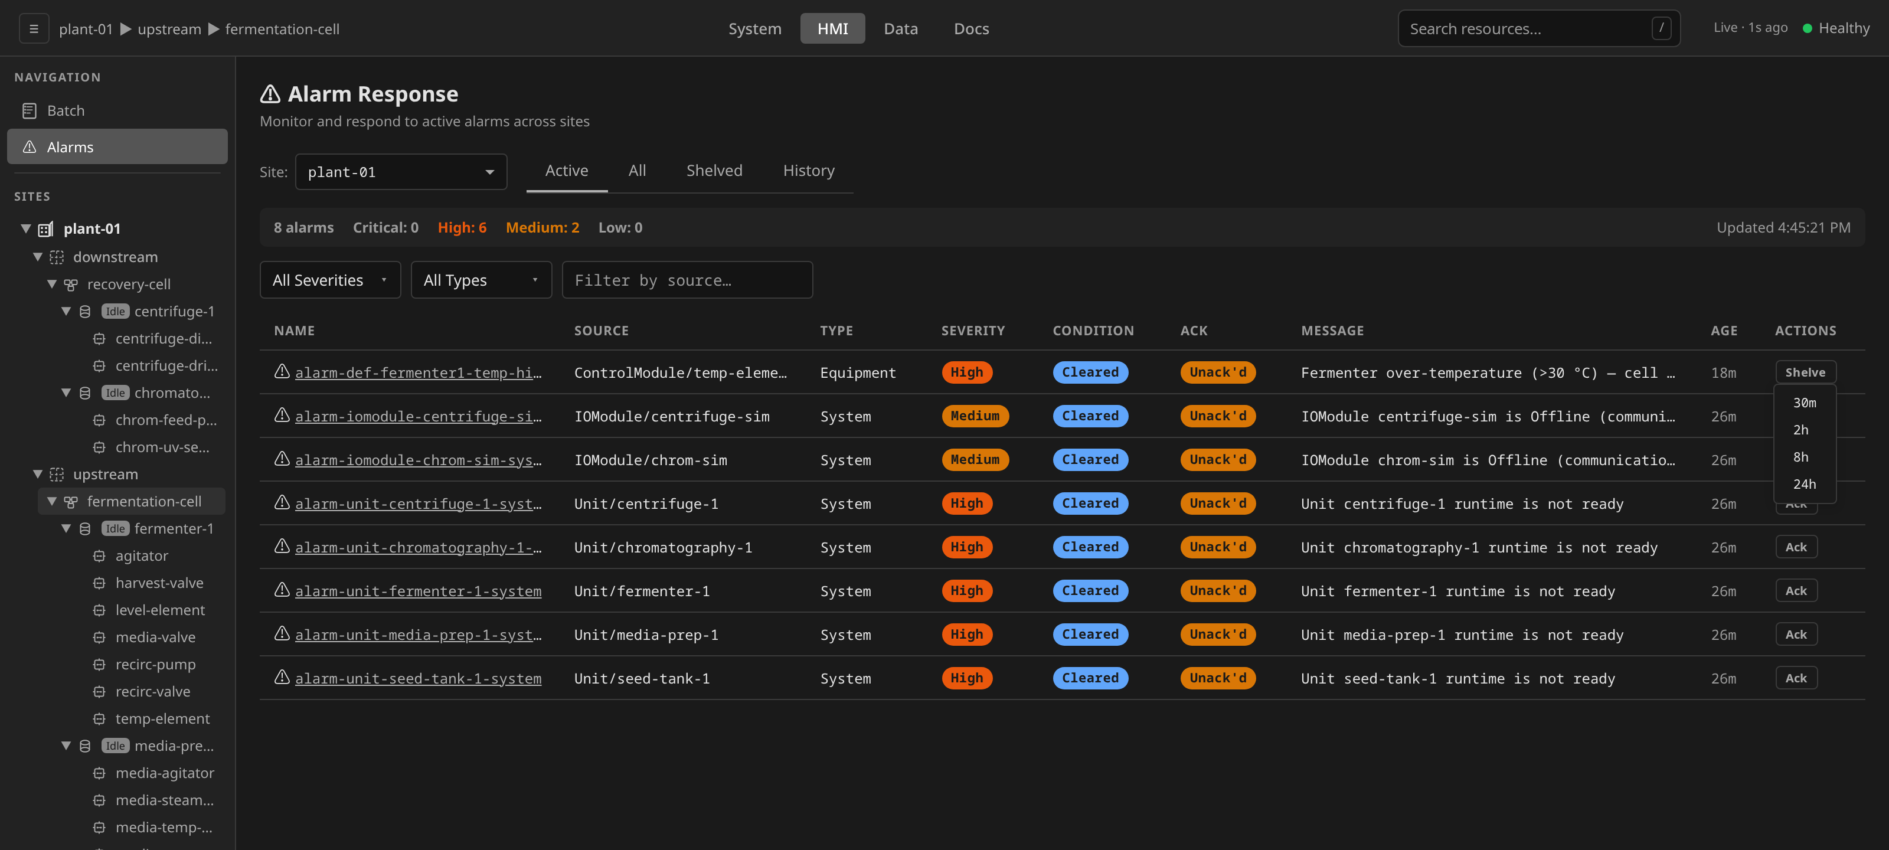
Task: Collapse the plant-01 tree node
Action: click(25, 229)
